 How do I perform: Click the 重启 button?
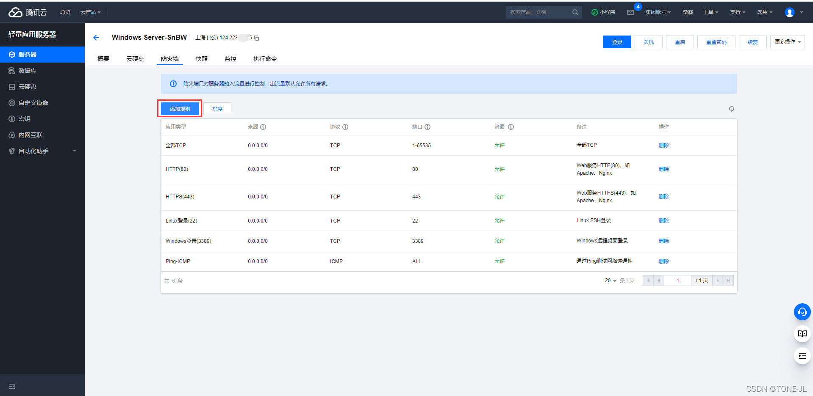(x=680, y=42)
